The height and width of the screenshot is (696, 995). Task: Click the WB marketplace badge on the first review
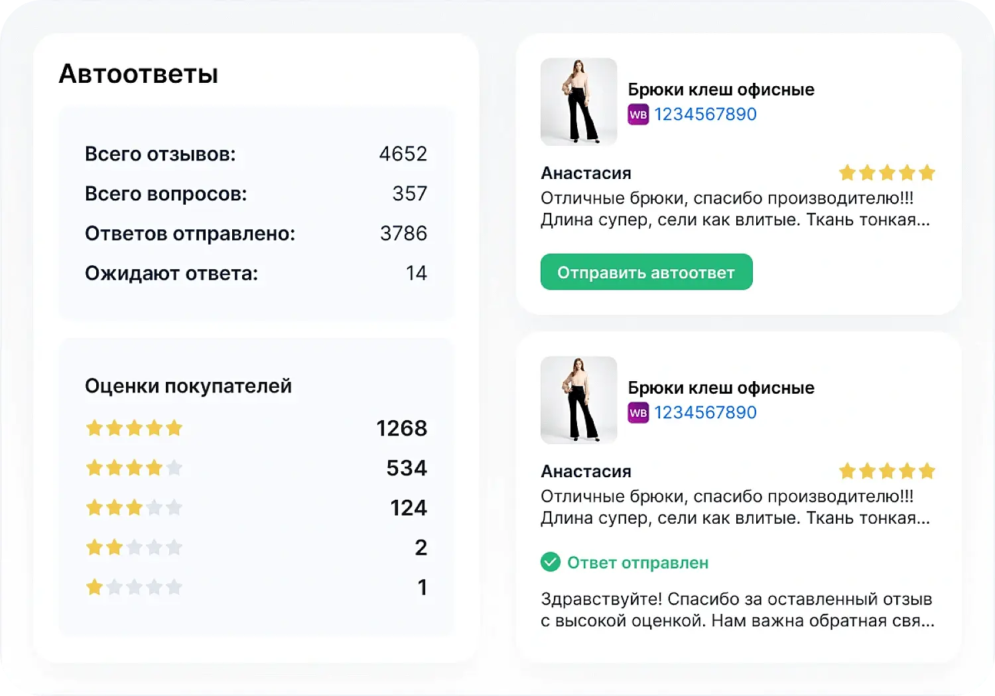click(x=638, y=114)
